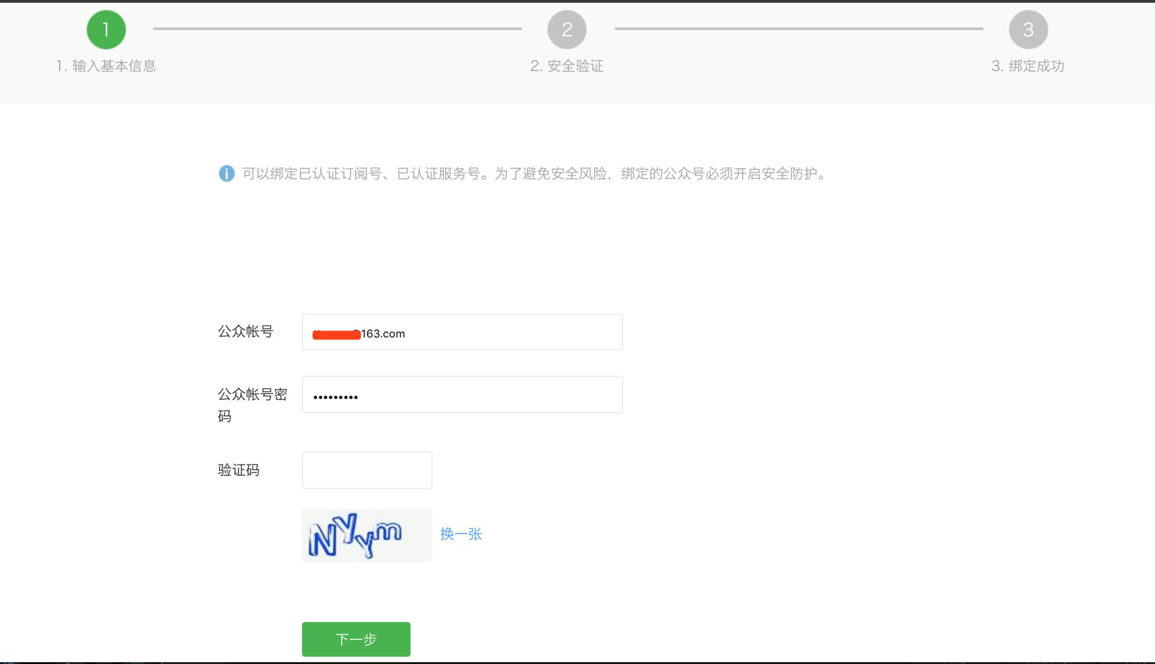Click the progress line between steps 2 and 3
The image size is (1155, 664).
pos(799,29)
